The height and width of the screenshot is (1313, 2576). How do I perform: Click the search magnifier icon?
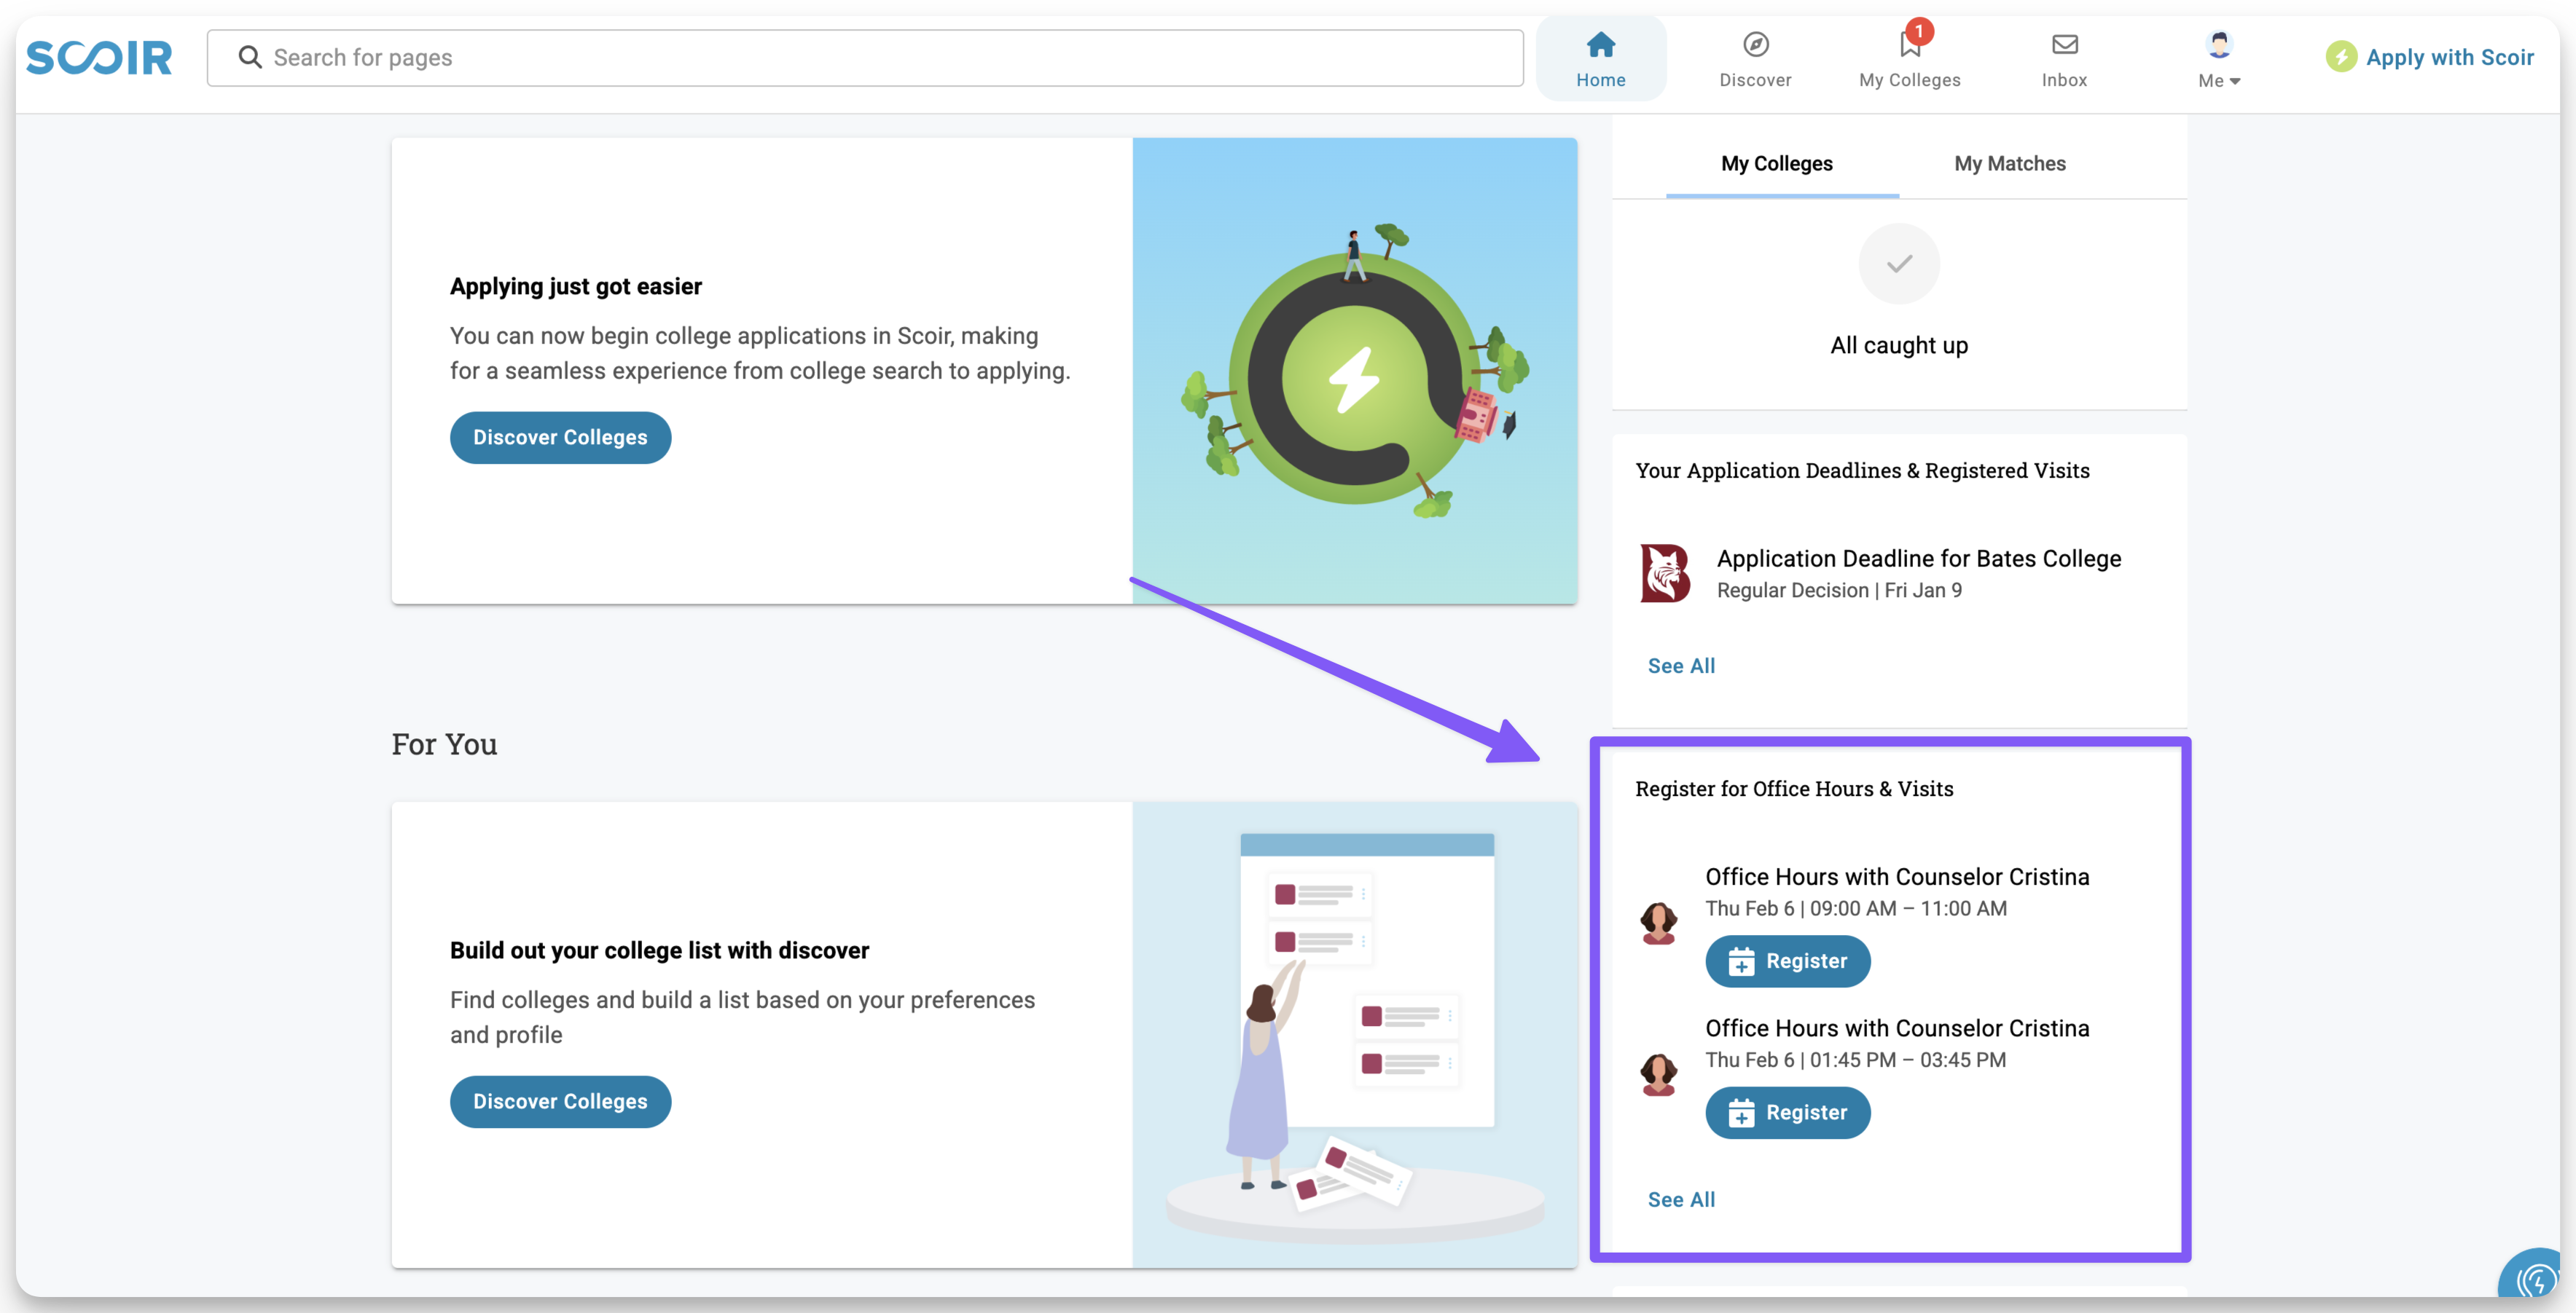(x=250, y=58)
